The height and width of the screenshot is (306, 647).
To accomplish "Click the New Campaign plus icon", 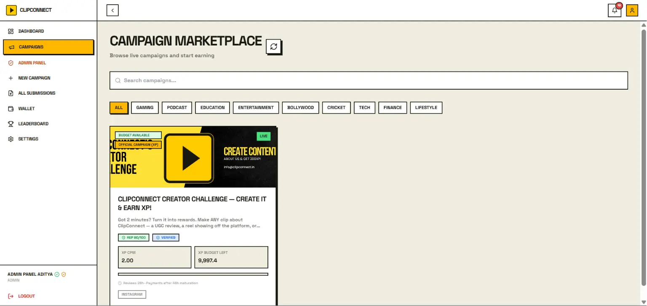I will [x=11, y=78].
